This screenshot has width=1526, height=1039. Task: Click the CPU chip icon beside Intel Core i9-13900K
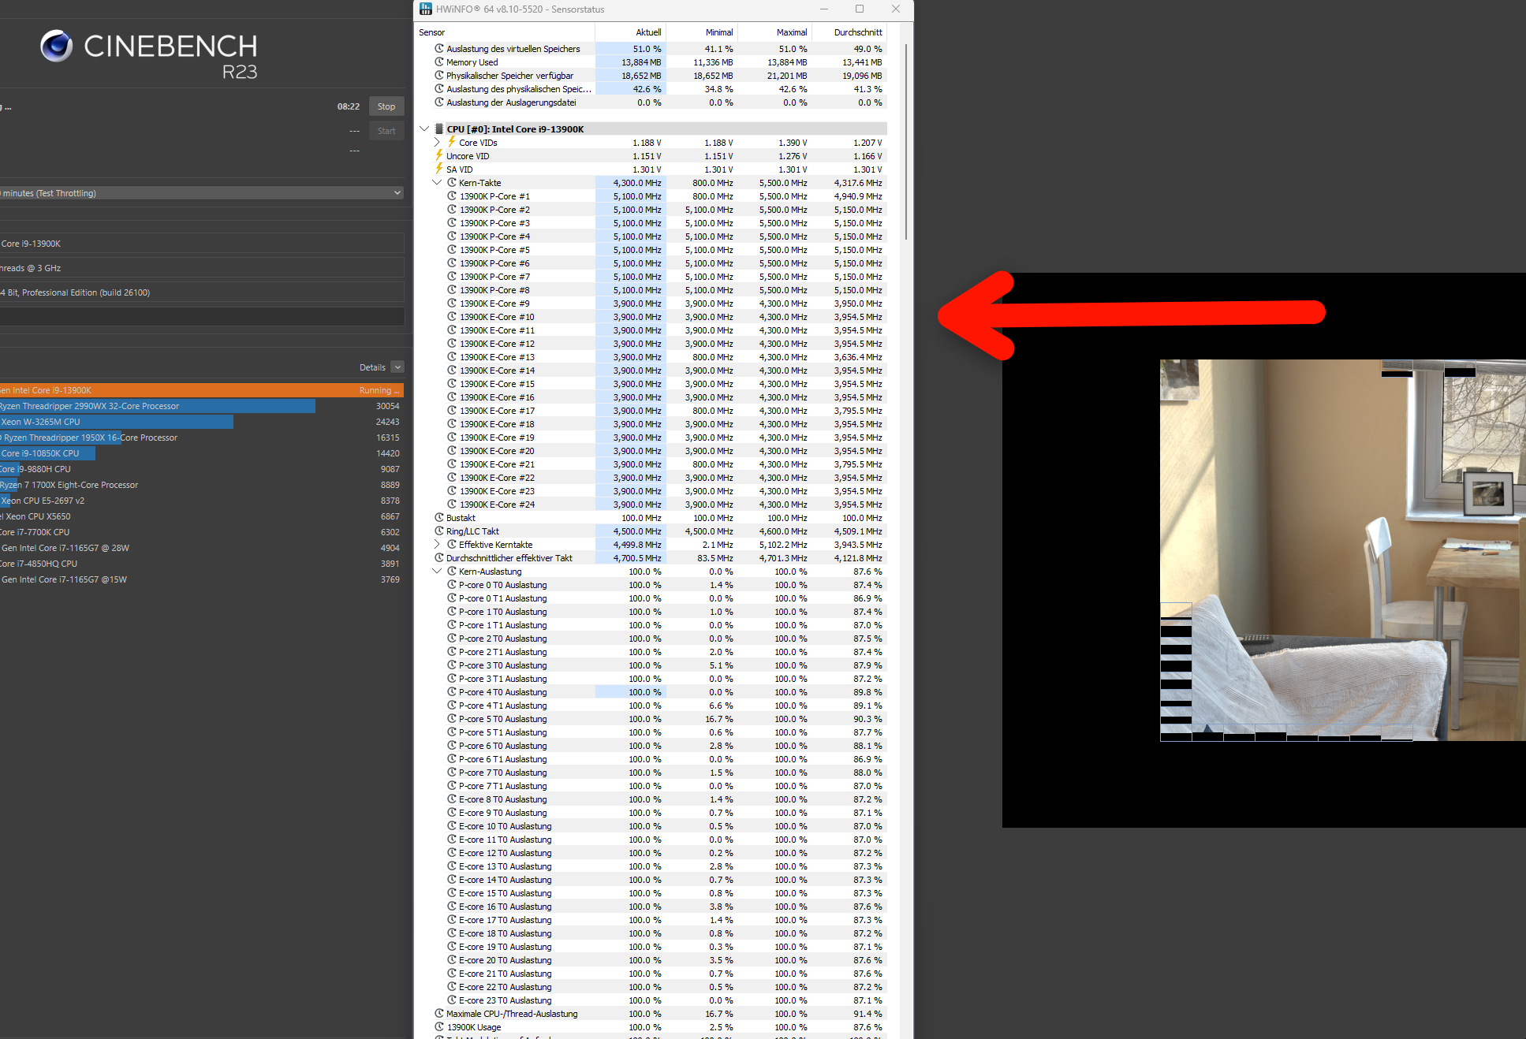[439, 128]
